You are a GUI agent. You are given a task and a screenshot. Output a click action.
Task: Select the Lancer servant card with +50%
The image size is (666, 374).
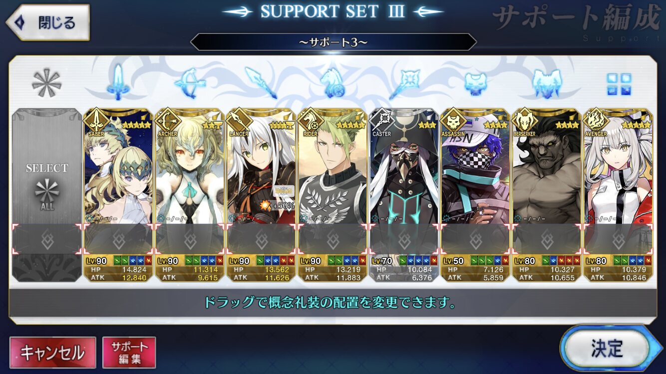click(x=261, y=166)
